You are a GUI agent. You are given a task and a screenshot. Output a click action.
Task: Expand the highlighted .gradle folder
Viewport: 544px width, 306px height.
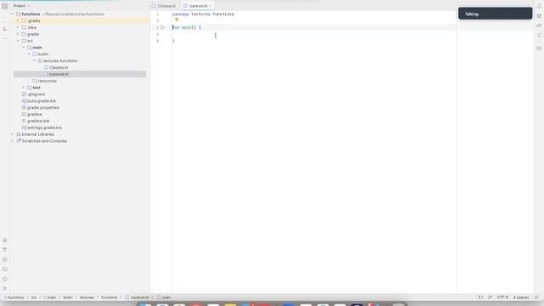[x=18, y=20]
